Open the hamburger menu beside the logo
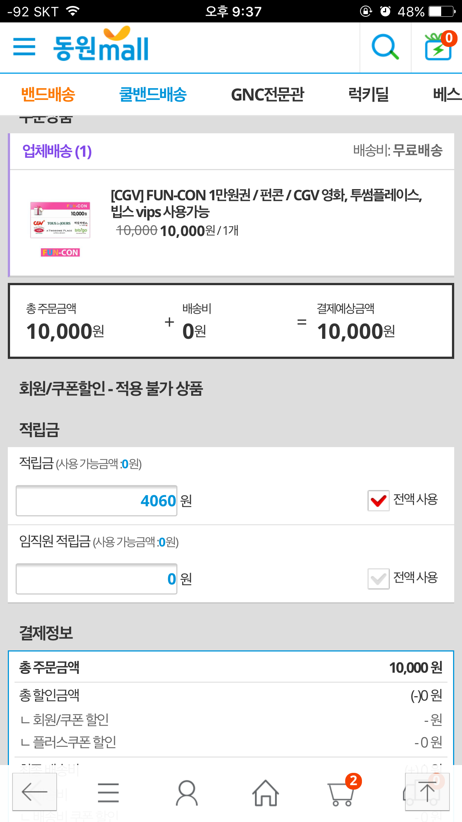462x822 pixels. point(24,47)
